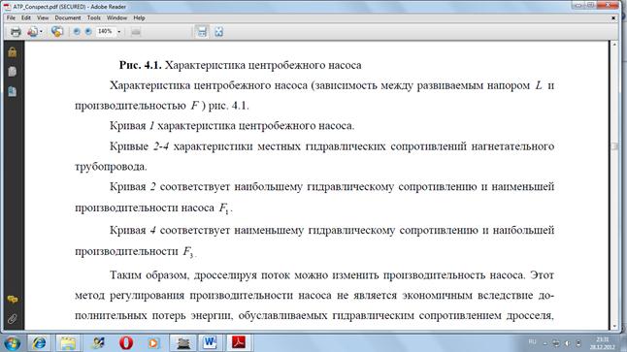Switch to Microsoft Word in taskbar
This screenshot has height=352, width=627.
pyautogui.click(x=210, y=343)
